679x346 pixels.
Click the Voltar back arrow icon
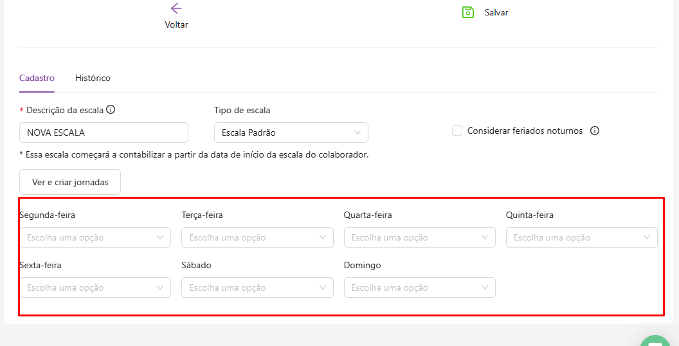pos(176,8)
